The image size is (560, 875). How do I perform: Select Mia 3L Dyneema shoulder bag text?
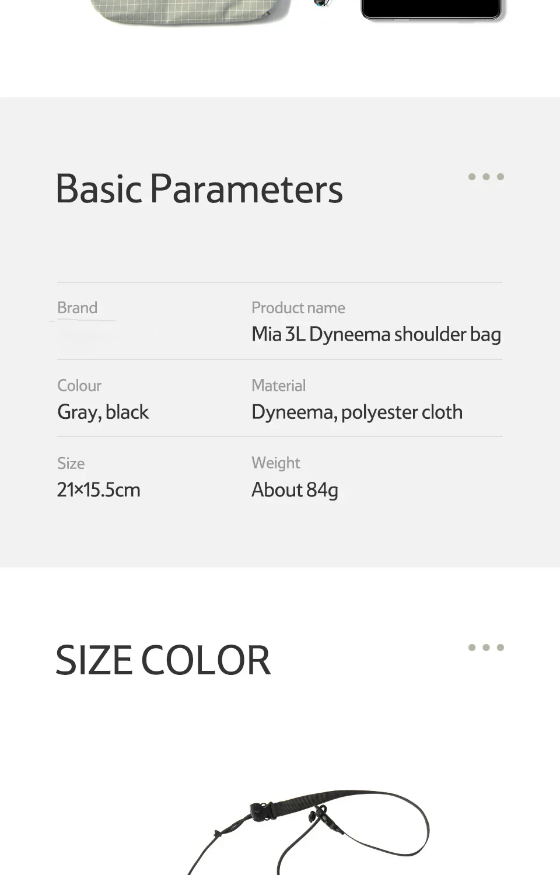click(x=376, y=334)
